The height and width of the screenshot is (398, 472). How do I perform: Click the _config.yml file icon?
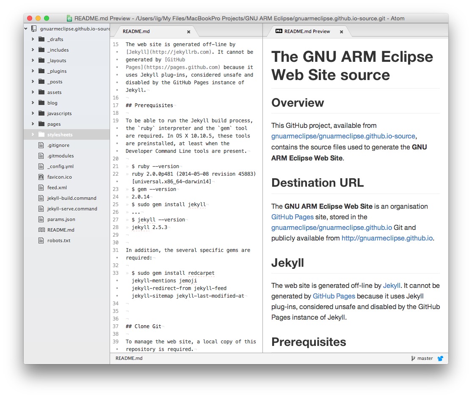click(x=41, y=166)
